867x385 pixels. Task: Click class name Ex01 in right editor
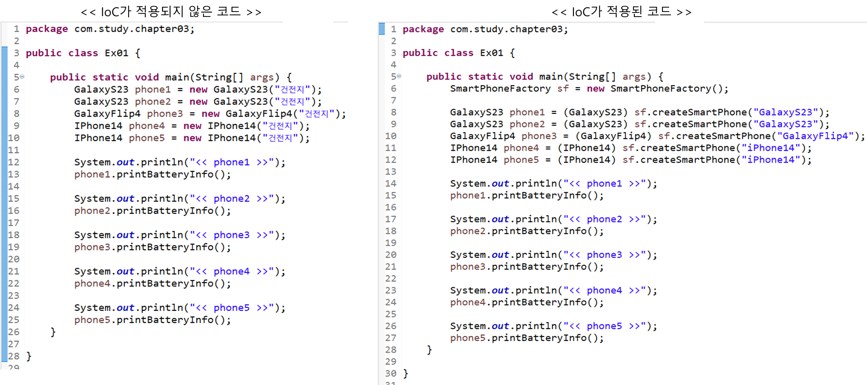(492, 53)
